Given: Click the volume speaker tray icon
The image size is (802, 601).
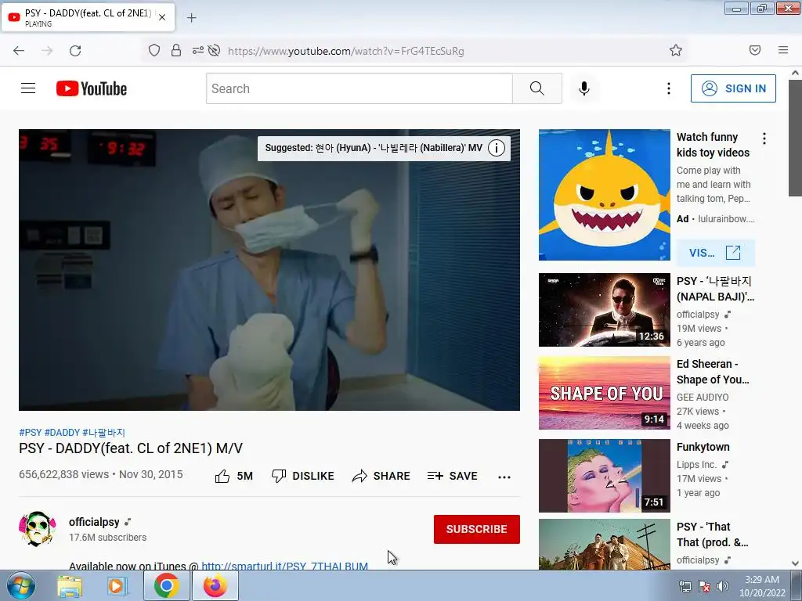Looking at the screenshot, I should (x=723, y=586).
